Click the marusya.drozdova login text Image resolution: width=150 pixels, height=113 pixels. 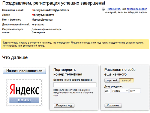(43, 15)
